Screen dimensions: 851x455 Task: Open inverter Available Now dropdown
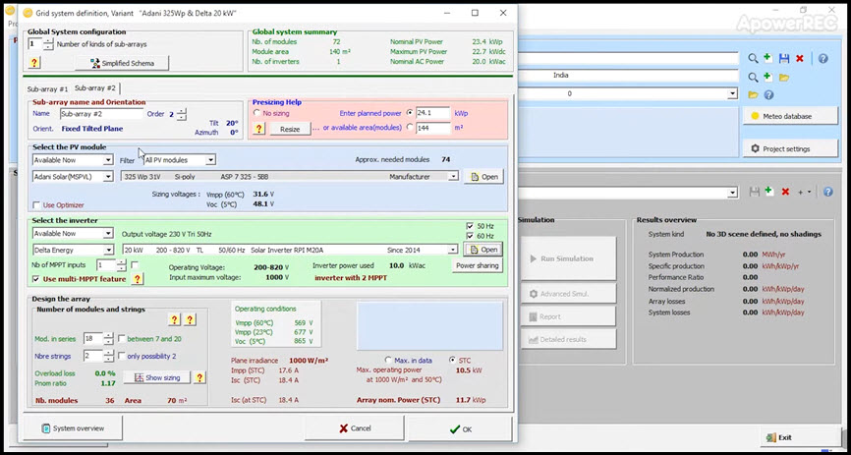click(108, 234)
